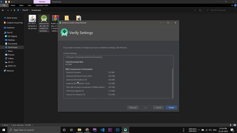Click Downloads in the address breadcrumb
The image size is (237, 133).
click(36, 10)
